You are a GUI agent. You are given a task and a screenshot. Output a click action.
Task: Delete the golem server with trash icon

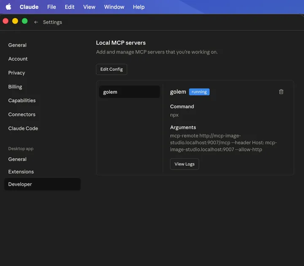(x=281, y=92)
